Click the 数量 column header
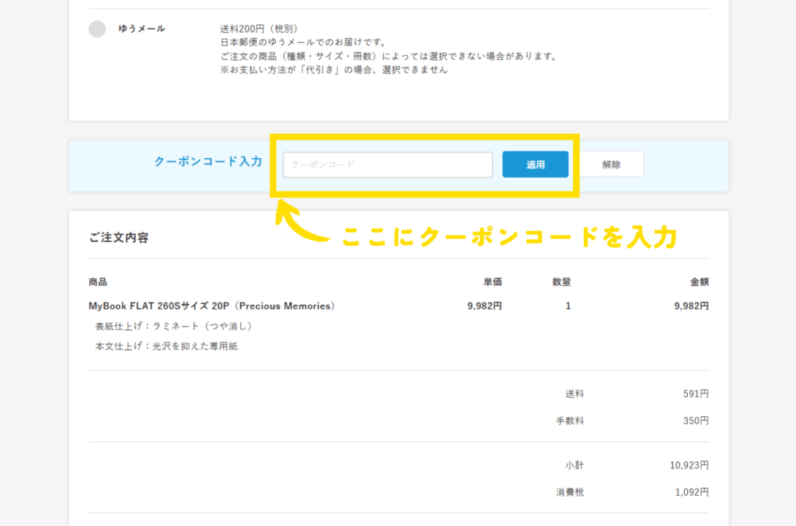Image resolution: width=796 pixels, height=526 pixels. pyautogui.click(x=561, y=282)
